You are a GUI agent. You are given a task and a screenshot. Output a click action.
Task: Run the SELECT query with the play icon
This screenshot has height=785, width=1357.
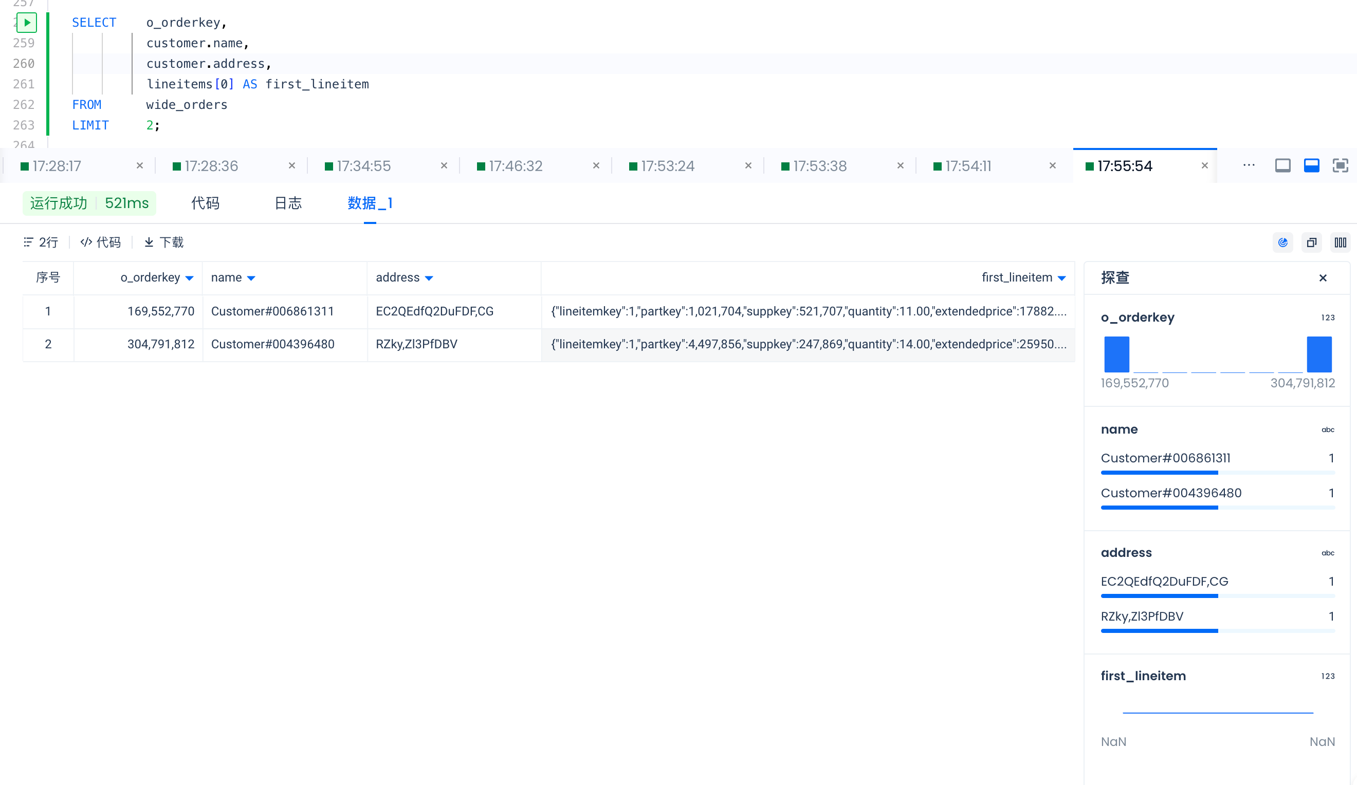[x=26, y=23]
